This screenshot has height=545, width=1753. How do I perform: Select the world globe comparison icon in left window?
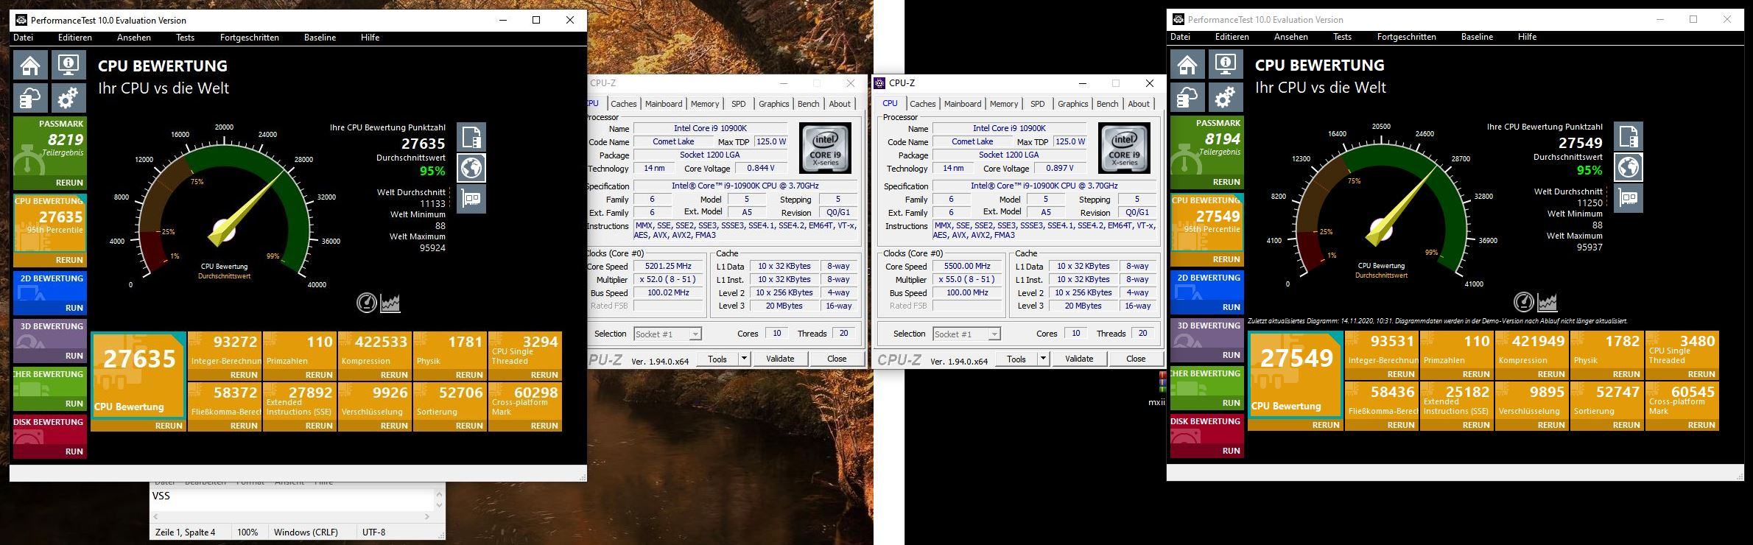tap(471, 168)
